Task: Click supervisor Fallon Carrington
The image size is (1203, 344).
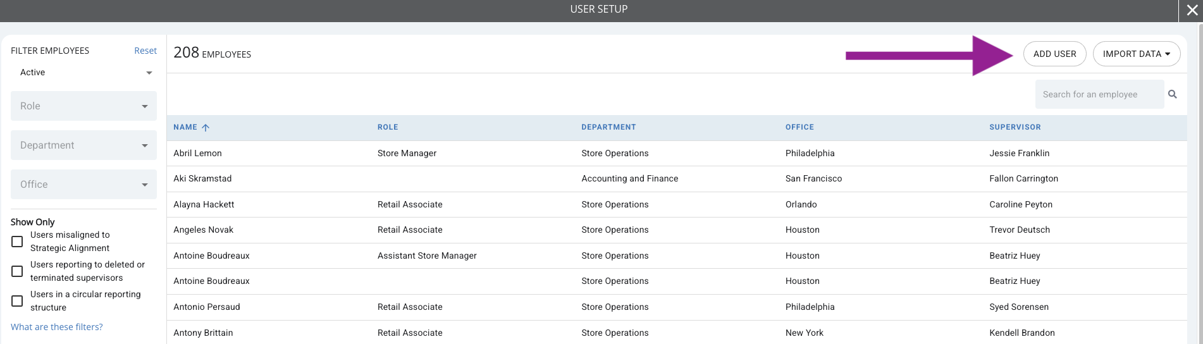Action: 1023,178
